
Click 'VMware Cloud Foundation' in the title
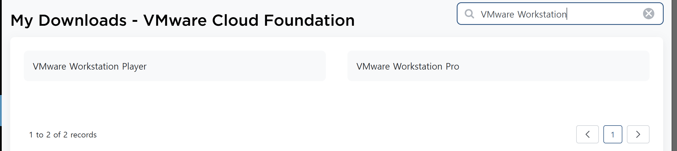[x=249, y=20]
